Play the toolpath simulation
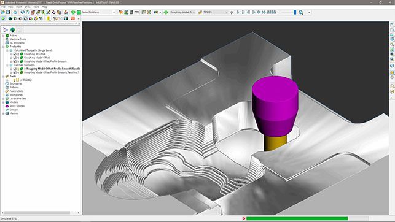The width and height of the screenshot is (395, 222). click(238, 12)
